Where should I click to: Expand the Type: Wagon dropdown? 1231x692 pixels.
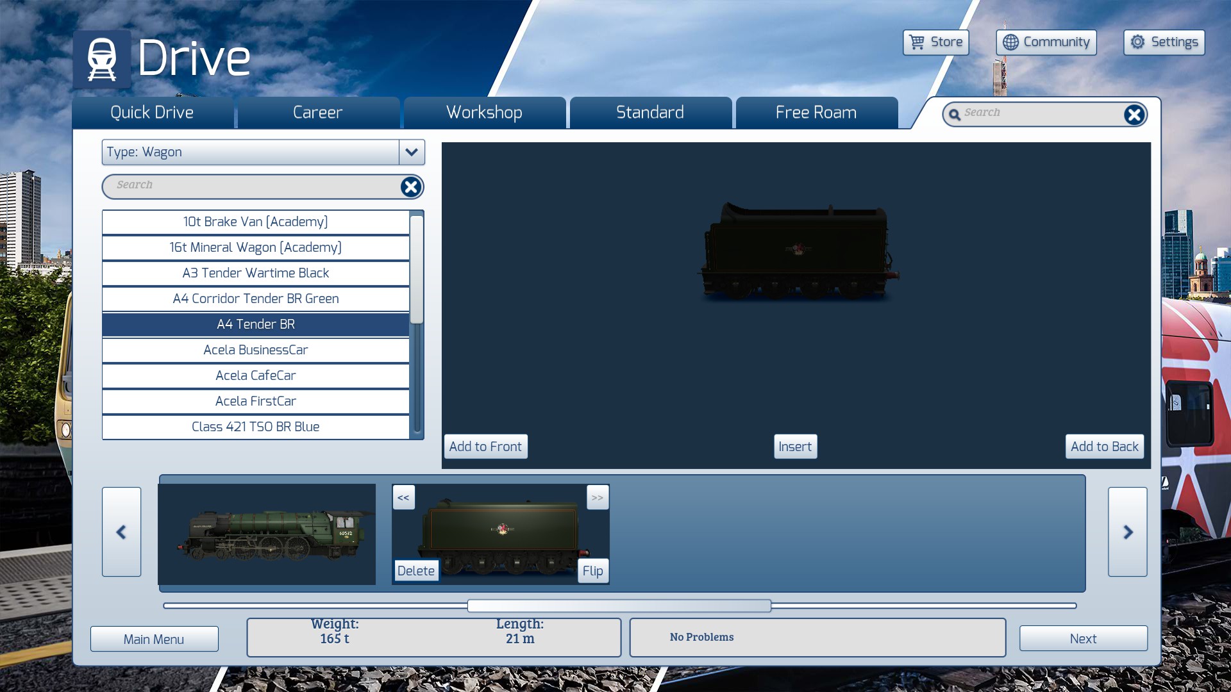coord(411,152)
